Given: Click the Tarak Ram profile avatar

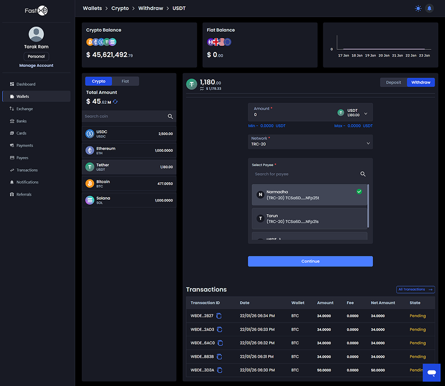Looking at the screenshot, I should (x=36, y=34).
